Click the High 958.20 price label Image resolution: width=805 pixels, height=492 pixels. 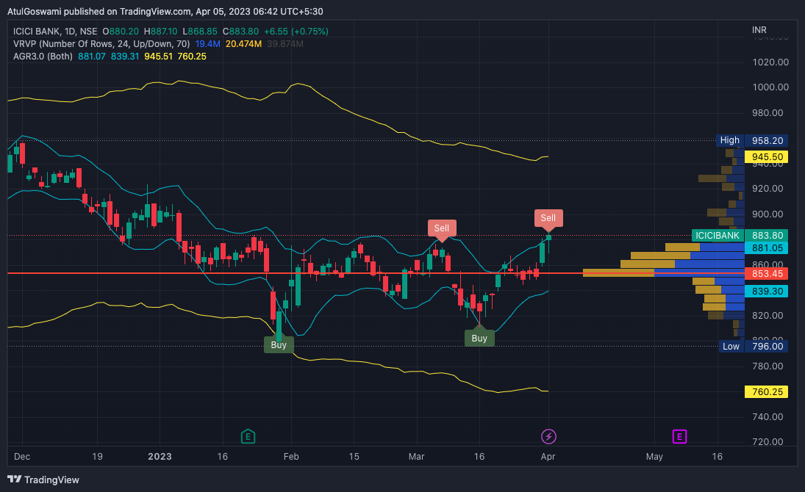752,140
